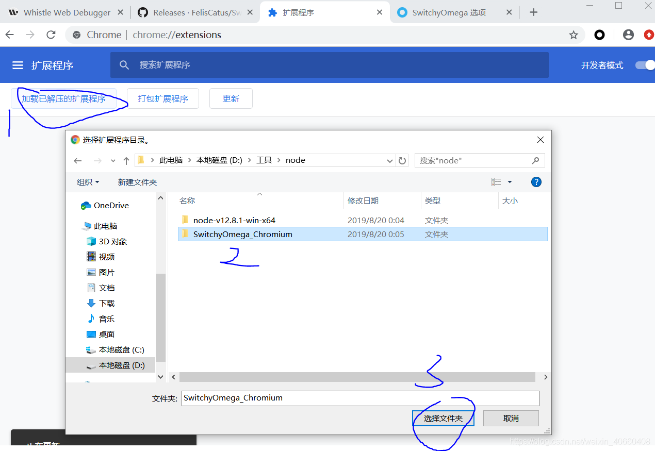Close the Extensions tab
The height and width of the screenshot is (451, 655).
point(380,12)
